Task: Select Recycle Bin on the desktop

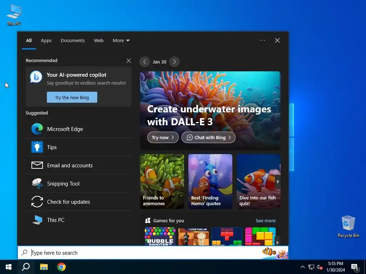Action: coord(348,227)
